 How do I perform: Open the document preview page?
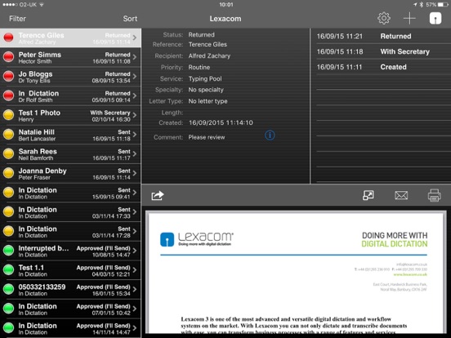(295, 272)
